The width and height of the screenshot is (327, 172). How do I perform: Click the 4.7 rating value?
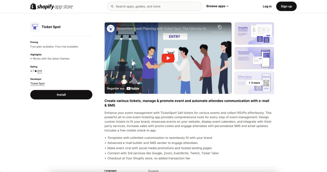coord(32,71)
